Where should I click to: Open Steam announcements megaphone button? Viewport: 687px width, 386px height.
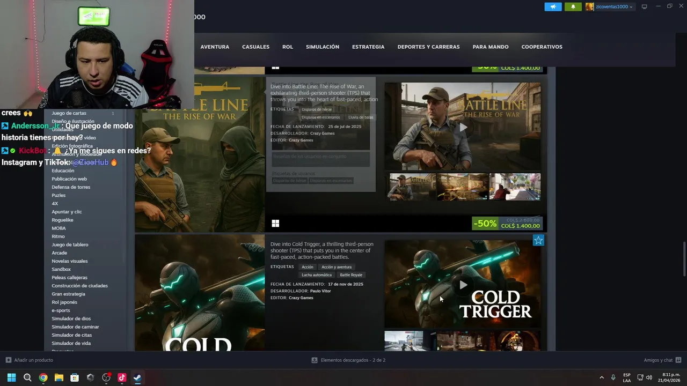[x=553, y=7]
